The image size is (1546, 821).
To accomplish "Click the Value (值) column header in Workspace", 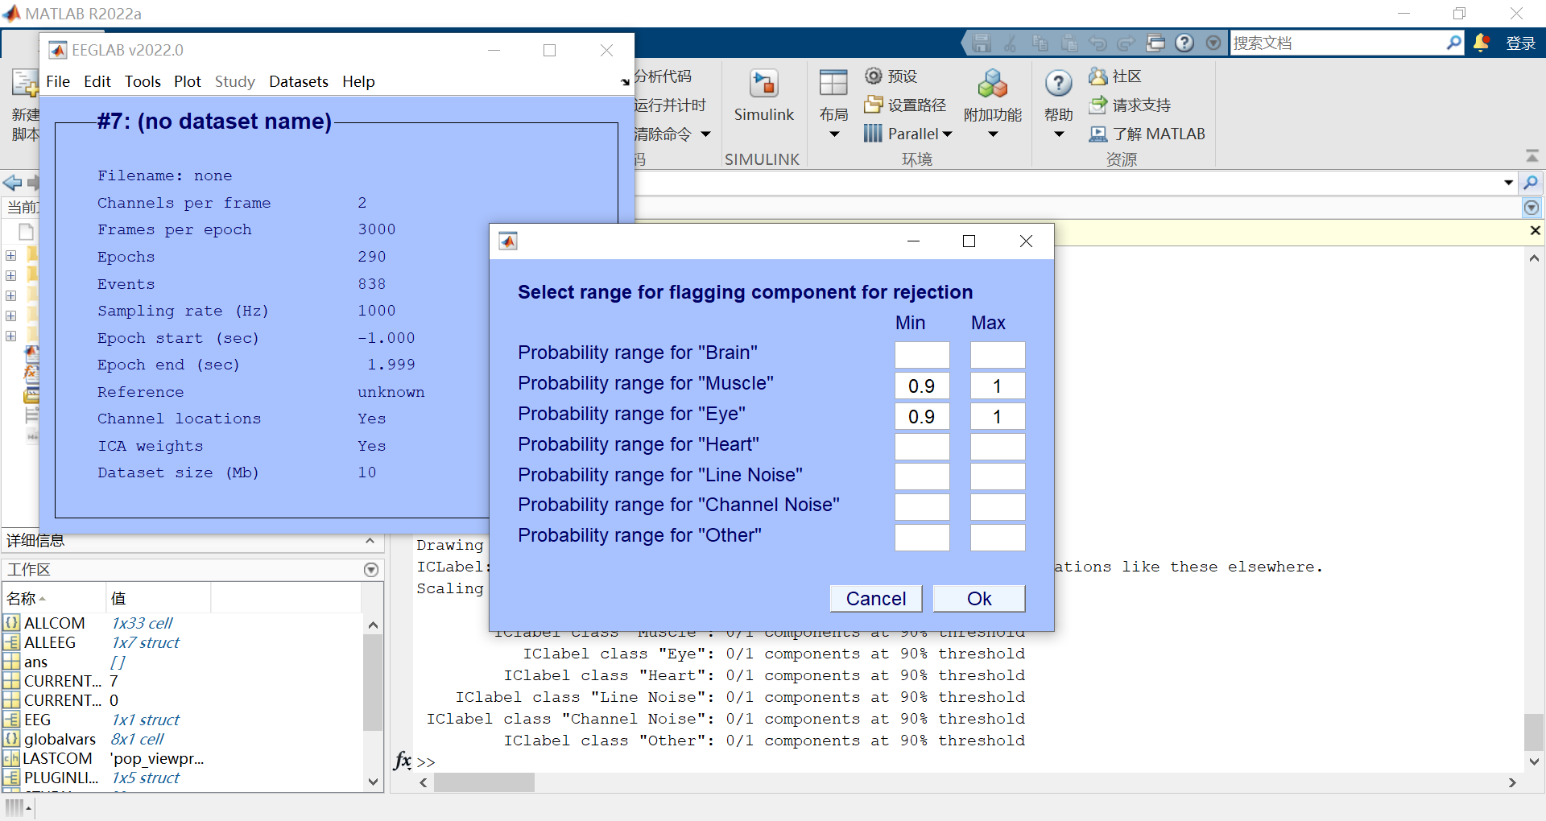I will pyautogui.click(x=158, y=598).
